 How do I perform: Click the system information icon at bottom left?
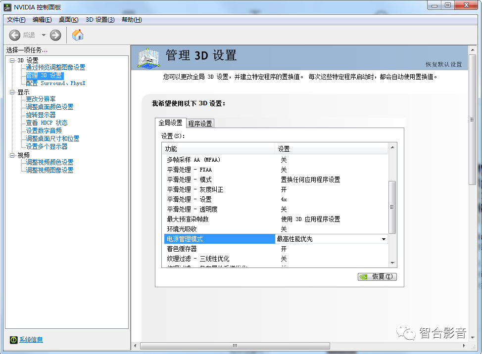coord(13,340)
